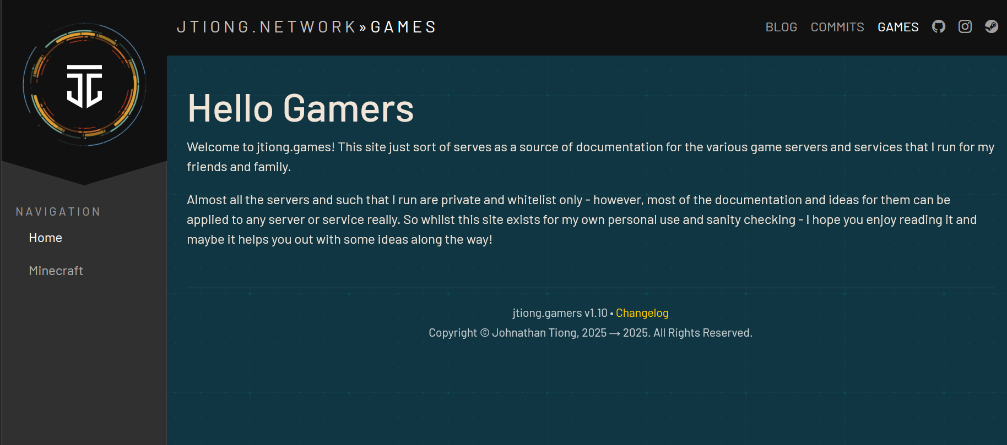
Task: Select Home in the sidebar navigation
Action: 45,238
